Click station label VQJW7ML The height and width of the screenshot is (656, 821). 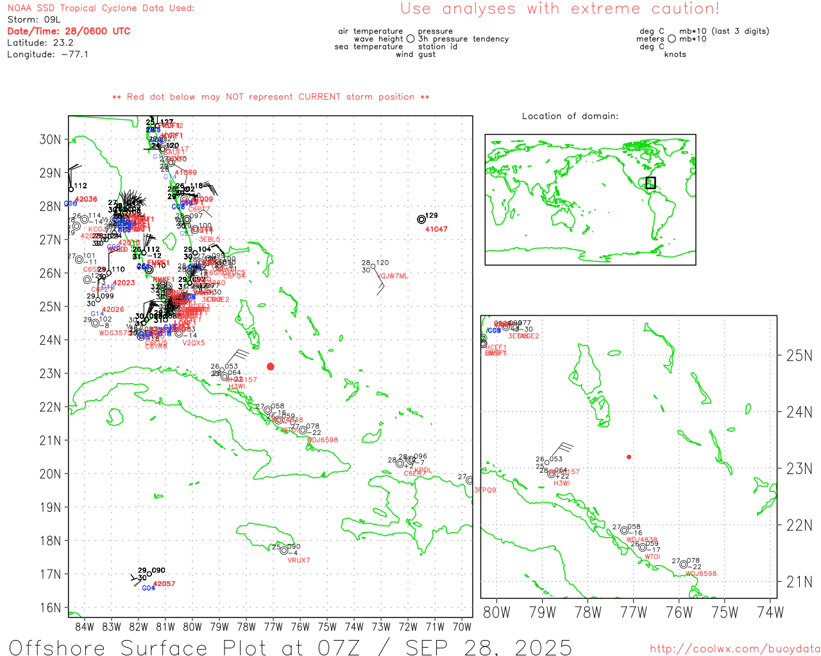pos(393,276)
